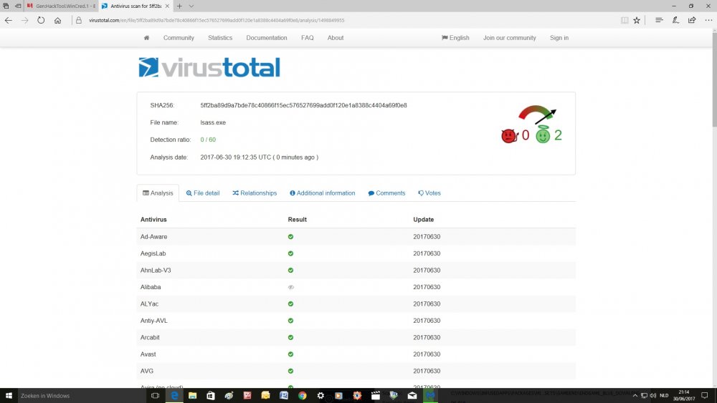717x403 pixels.
Task: Click the AhnLab-V3 row name
Action: coord(156,270)
